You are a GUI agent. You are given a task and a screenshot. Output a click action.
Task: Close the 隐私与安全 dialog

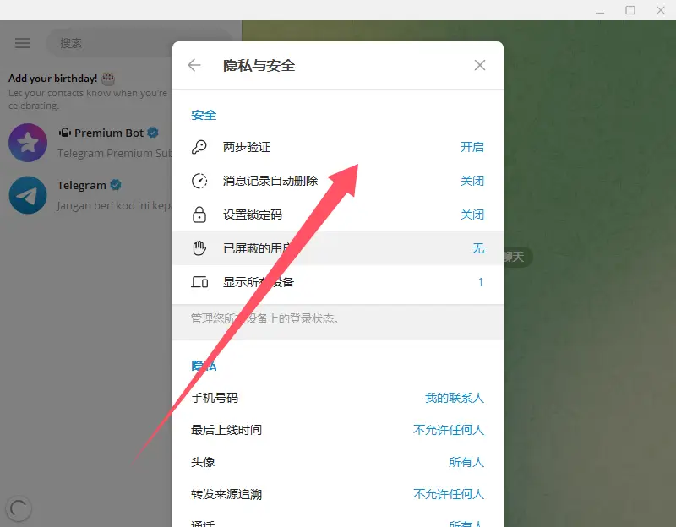pos(480,65)
